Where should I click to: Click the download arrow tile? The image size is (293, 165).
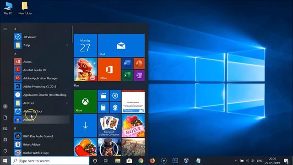point(86,126)
